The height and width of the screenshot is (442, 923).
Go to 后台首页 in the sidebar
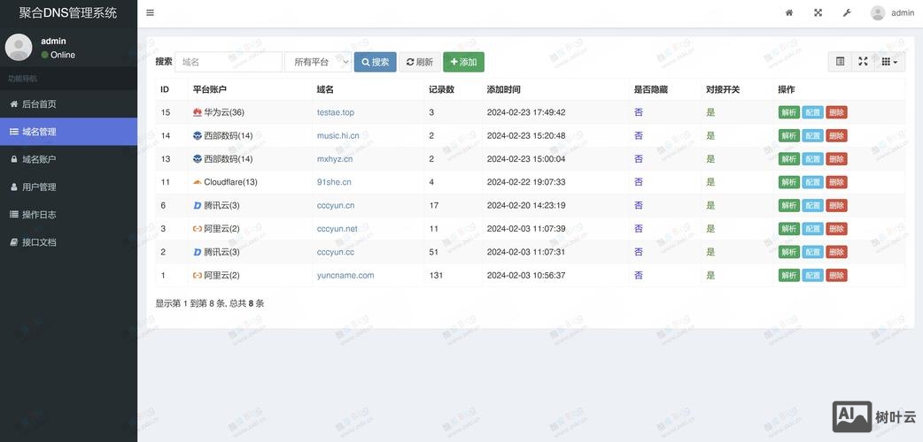(39, 104)
